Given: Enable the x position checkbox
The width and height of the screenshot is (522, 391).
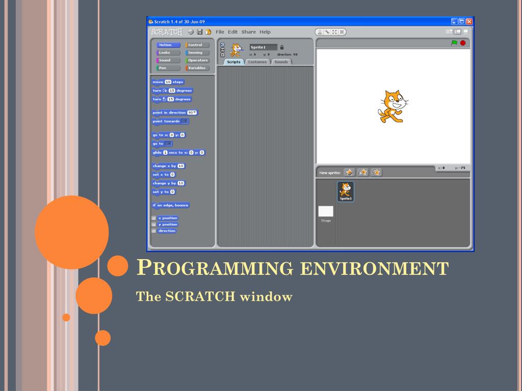Looking at the screenshot, I should (x=153, y=218).
